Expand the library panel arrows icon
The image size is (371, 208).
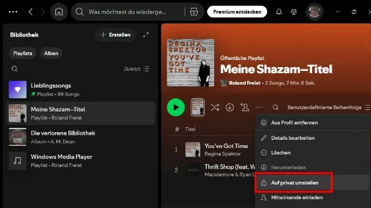pos(146,35)
